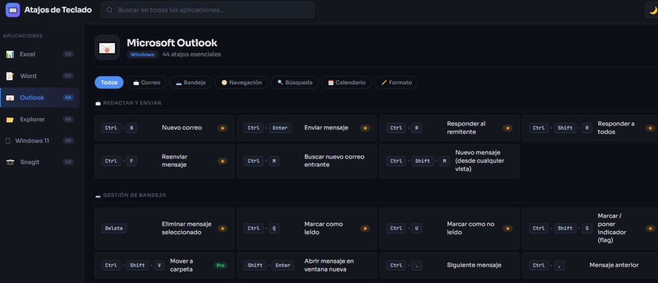Click the Pro badge on Mover a carpeta
Screen dimensions: 658x283
click(220, 265)
